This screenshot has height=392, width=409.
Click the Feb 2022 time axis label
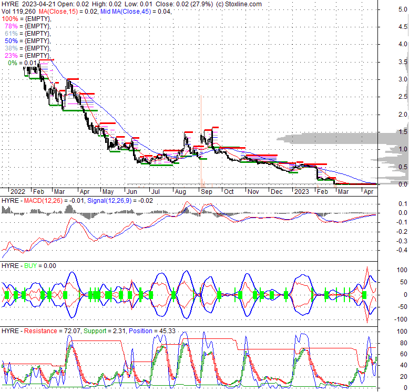tap(38, 192)
